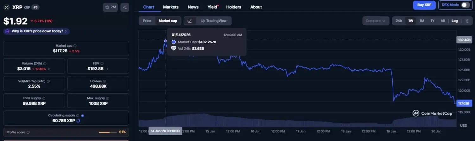Add XRP to watchlist via star button
The width and height of the screenshot is (475, 141).
click(110, 7)
